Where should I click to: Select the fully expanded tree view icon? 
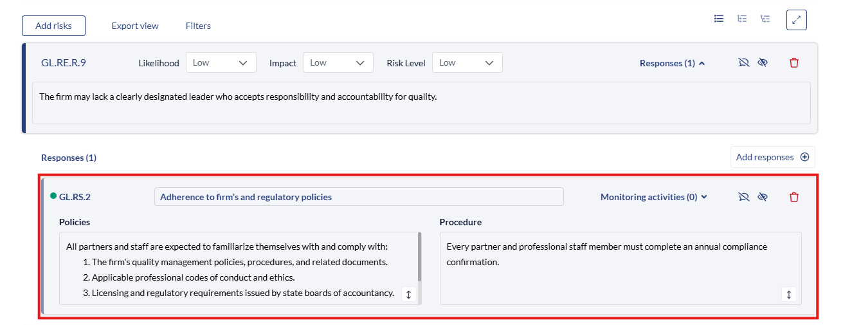[765, 19]
